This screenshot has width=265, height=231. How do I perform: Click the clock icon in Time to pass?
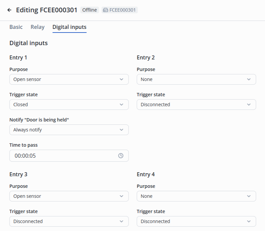121,156
